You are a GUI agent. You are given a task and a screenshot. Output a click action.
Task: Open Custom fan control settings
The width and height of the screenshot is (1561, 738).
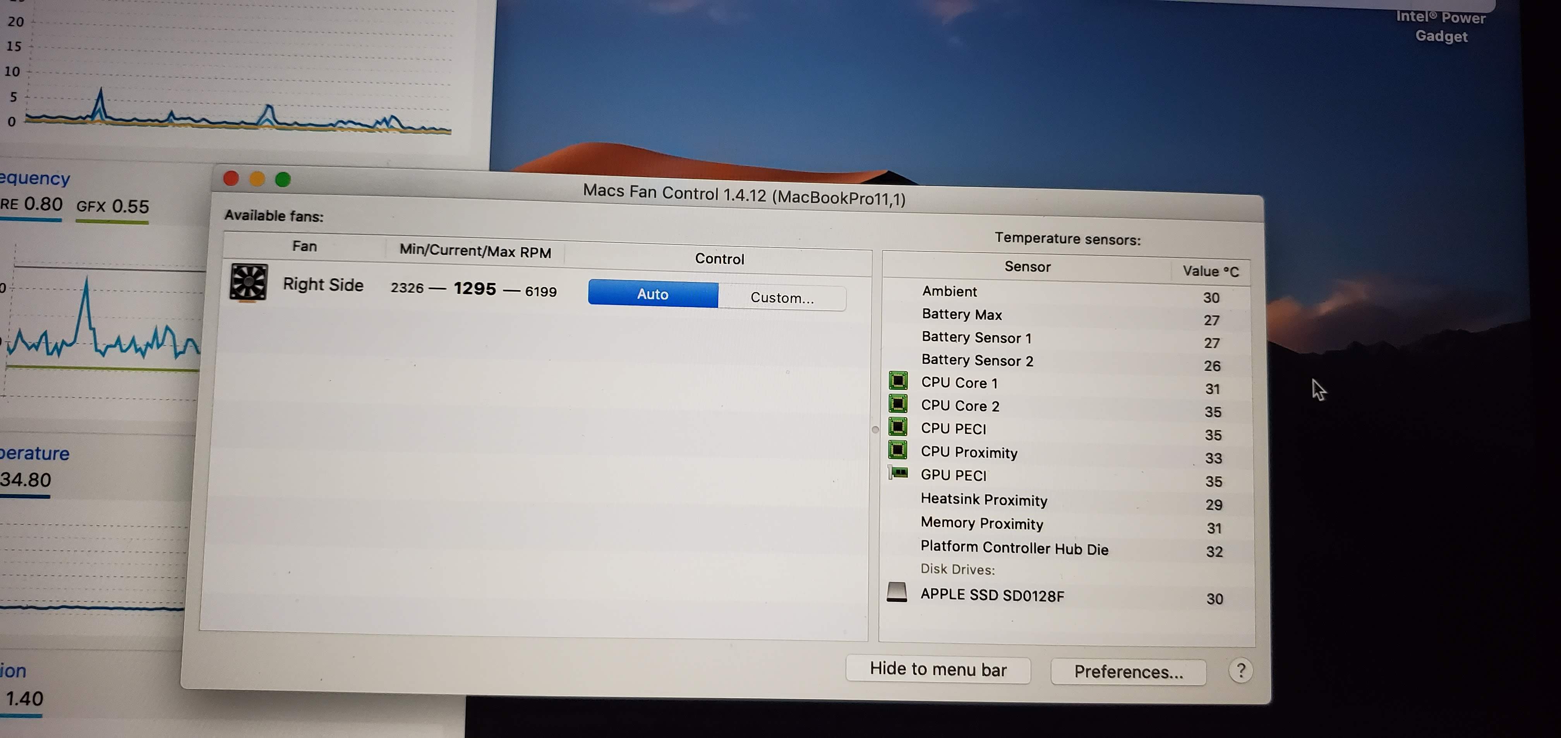point(782,297)
